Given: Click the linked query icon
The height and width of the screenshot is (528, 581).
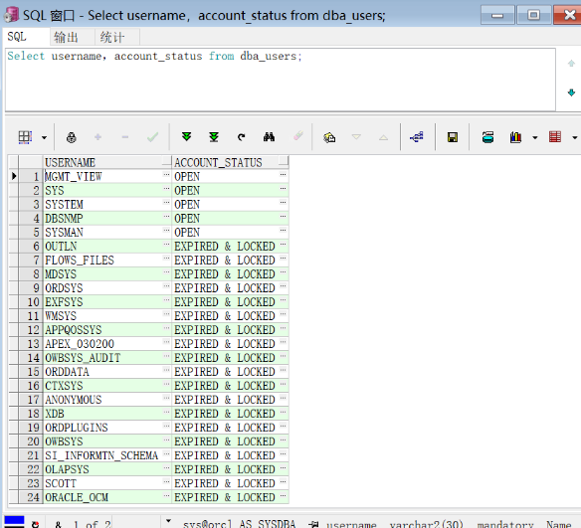Looking at the screenshot, I should point(417,137).
